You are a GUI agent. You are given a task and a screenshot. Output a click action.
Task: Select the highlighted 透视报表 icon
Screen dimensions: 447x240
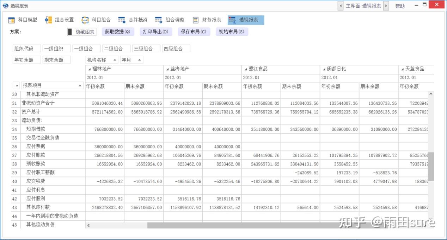(x=232, y=20)
